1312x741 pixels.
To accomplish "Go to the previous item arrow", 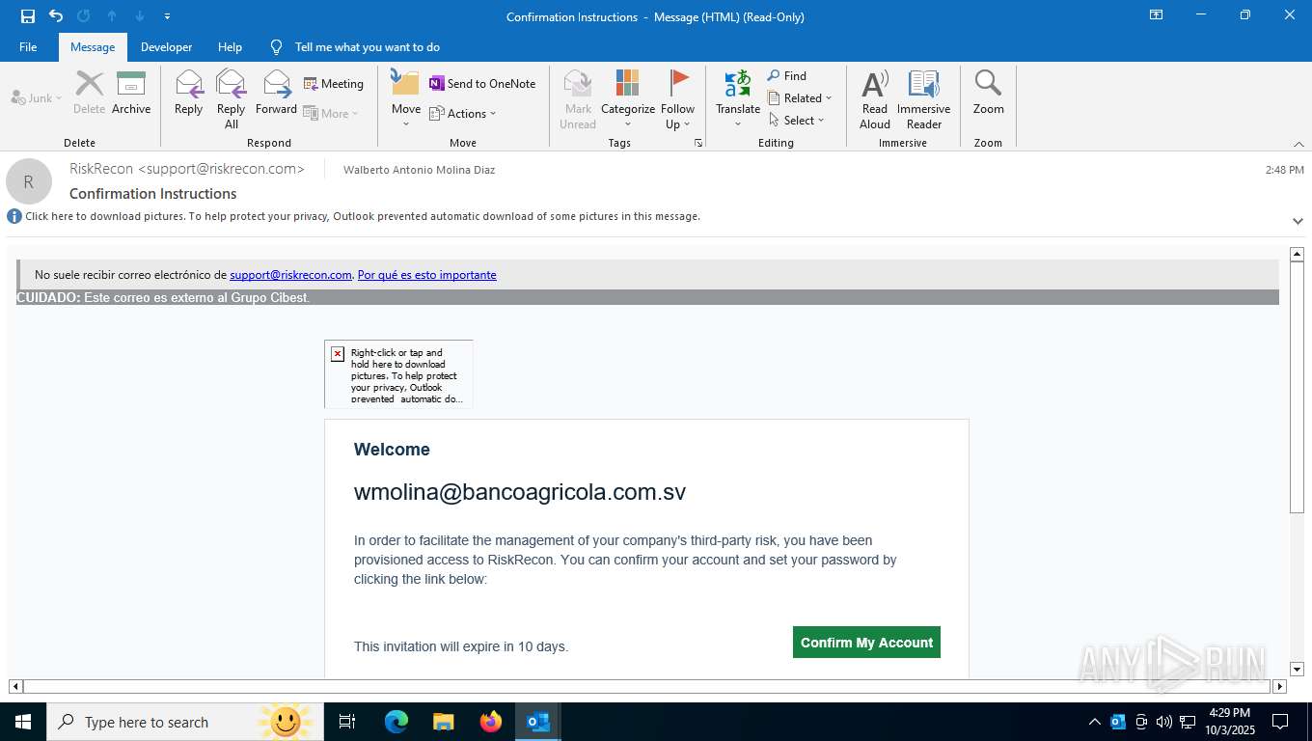I will tap(112, 16).
